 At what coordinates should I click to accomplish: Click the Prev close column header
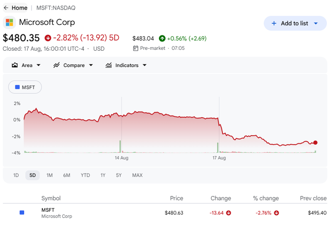pyautogui.click(x=313, y=198)
